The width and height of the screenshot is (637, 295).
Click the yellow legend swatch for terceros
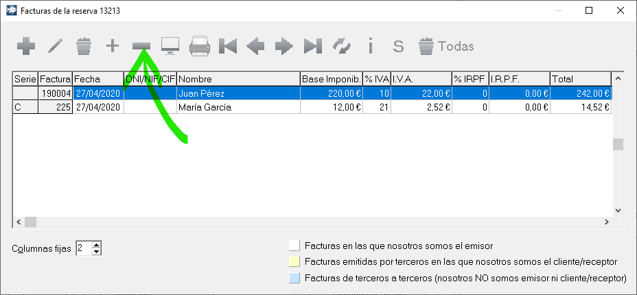tap(294, 261)
